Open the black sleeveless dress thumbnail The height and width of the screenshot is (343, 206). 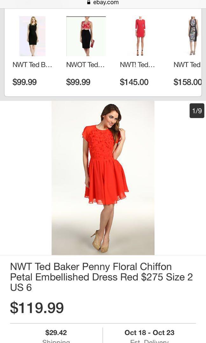(32, 36)
